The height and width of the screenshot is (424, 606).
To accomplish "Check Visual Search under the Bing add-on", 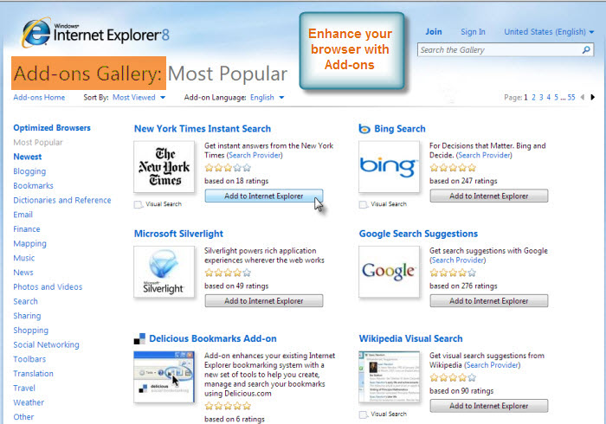I will tap(364, 205).
